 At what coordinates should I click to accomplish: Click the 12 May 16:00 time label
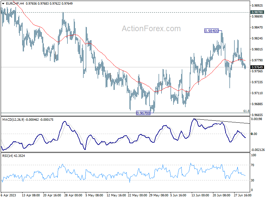(116, 195)
